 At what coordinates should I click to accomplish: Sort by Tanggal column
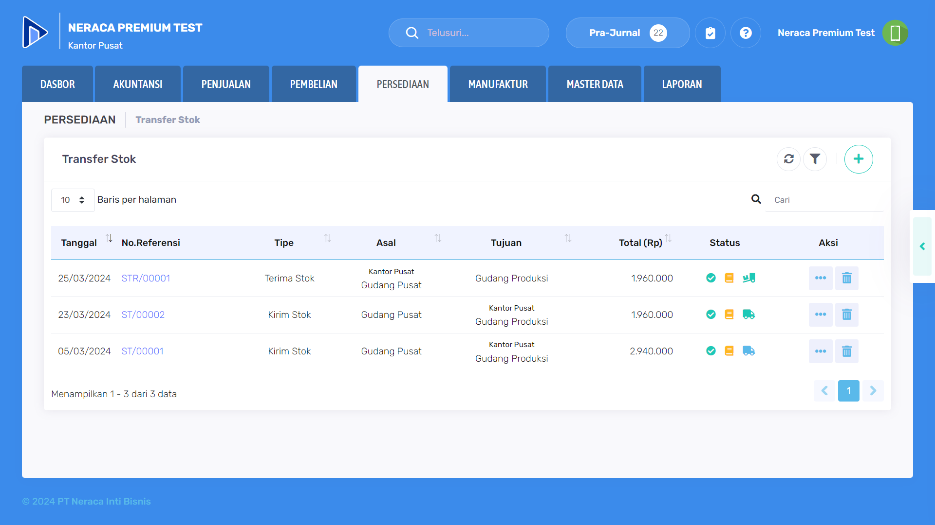tap(109, 238)
